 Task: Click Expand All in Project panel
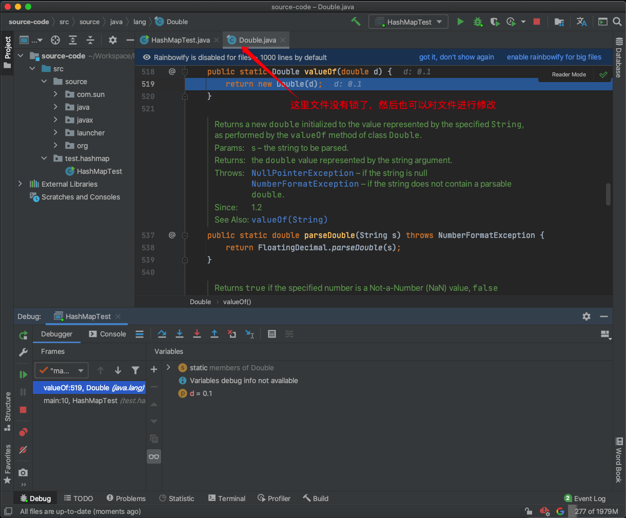(73, 40)
